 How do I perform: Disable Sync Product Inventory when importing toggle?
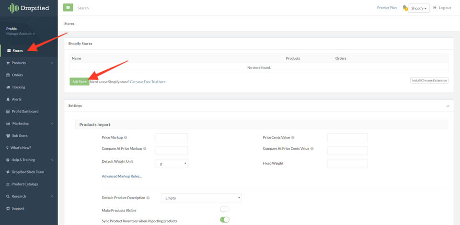[x=224, y=220]
